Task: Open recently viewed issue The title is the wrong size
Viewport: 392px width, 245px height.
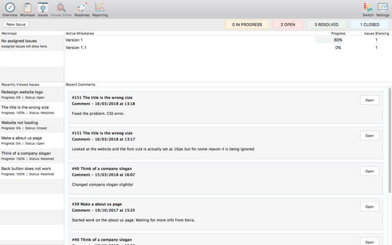Action: (x=32, y=110)
